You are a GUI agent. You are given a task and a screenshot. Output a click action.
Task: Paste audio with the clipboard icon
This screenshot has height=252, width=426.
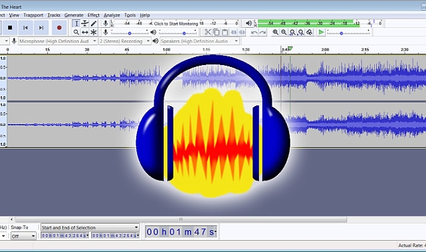[x=225, y=32]
